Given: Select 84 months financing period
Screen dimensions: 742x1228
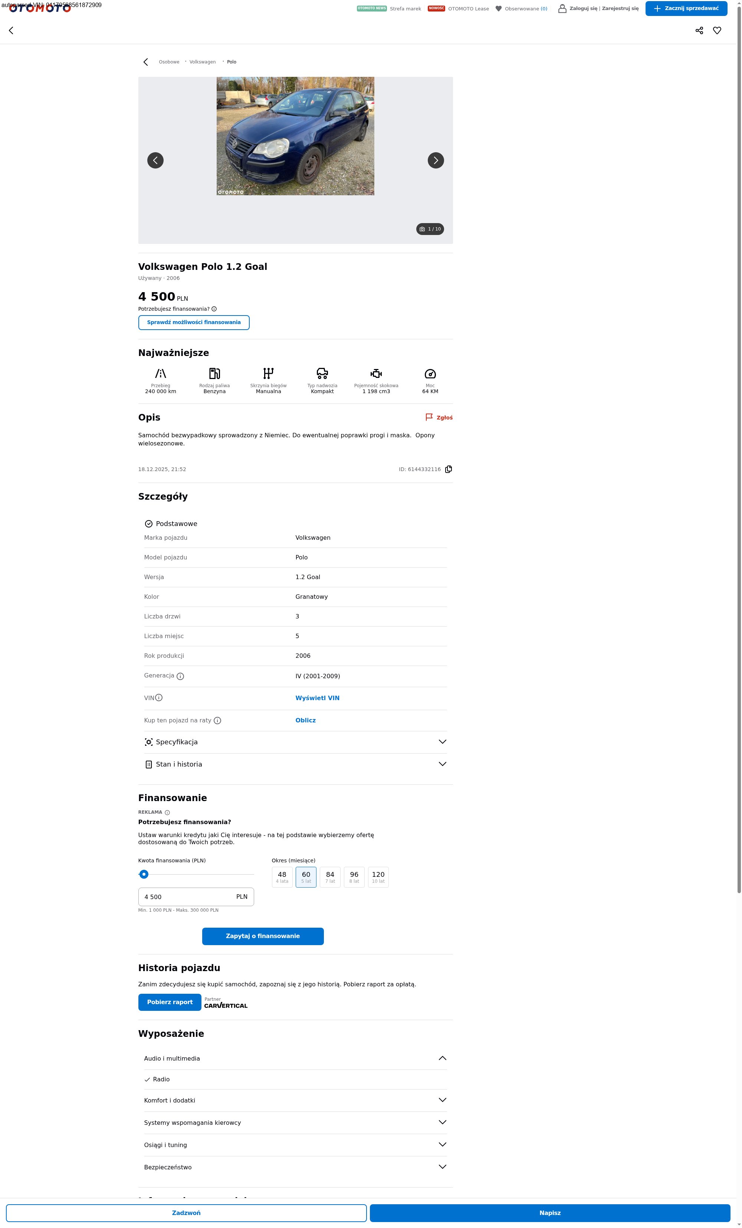Looking at the screenshot, I should click(330, 877).
